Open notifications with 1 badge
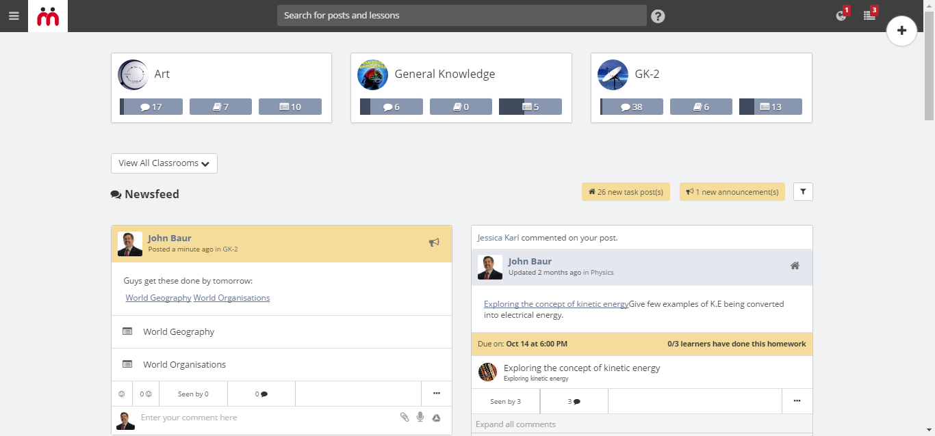Screen dimensions: 935x436 [842, 15]
